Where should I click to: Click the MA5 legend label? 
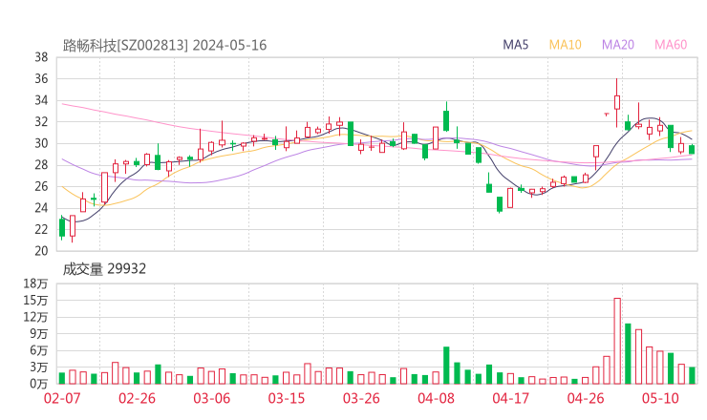515,45
